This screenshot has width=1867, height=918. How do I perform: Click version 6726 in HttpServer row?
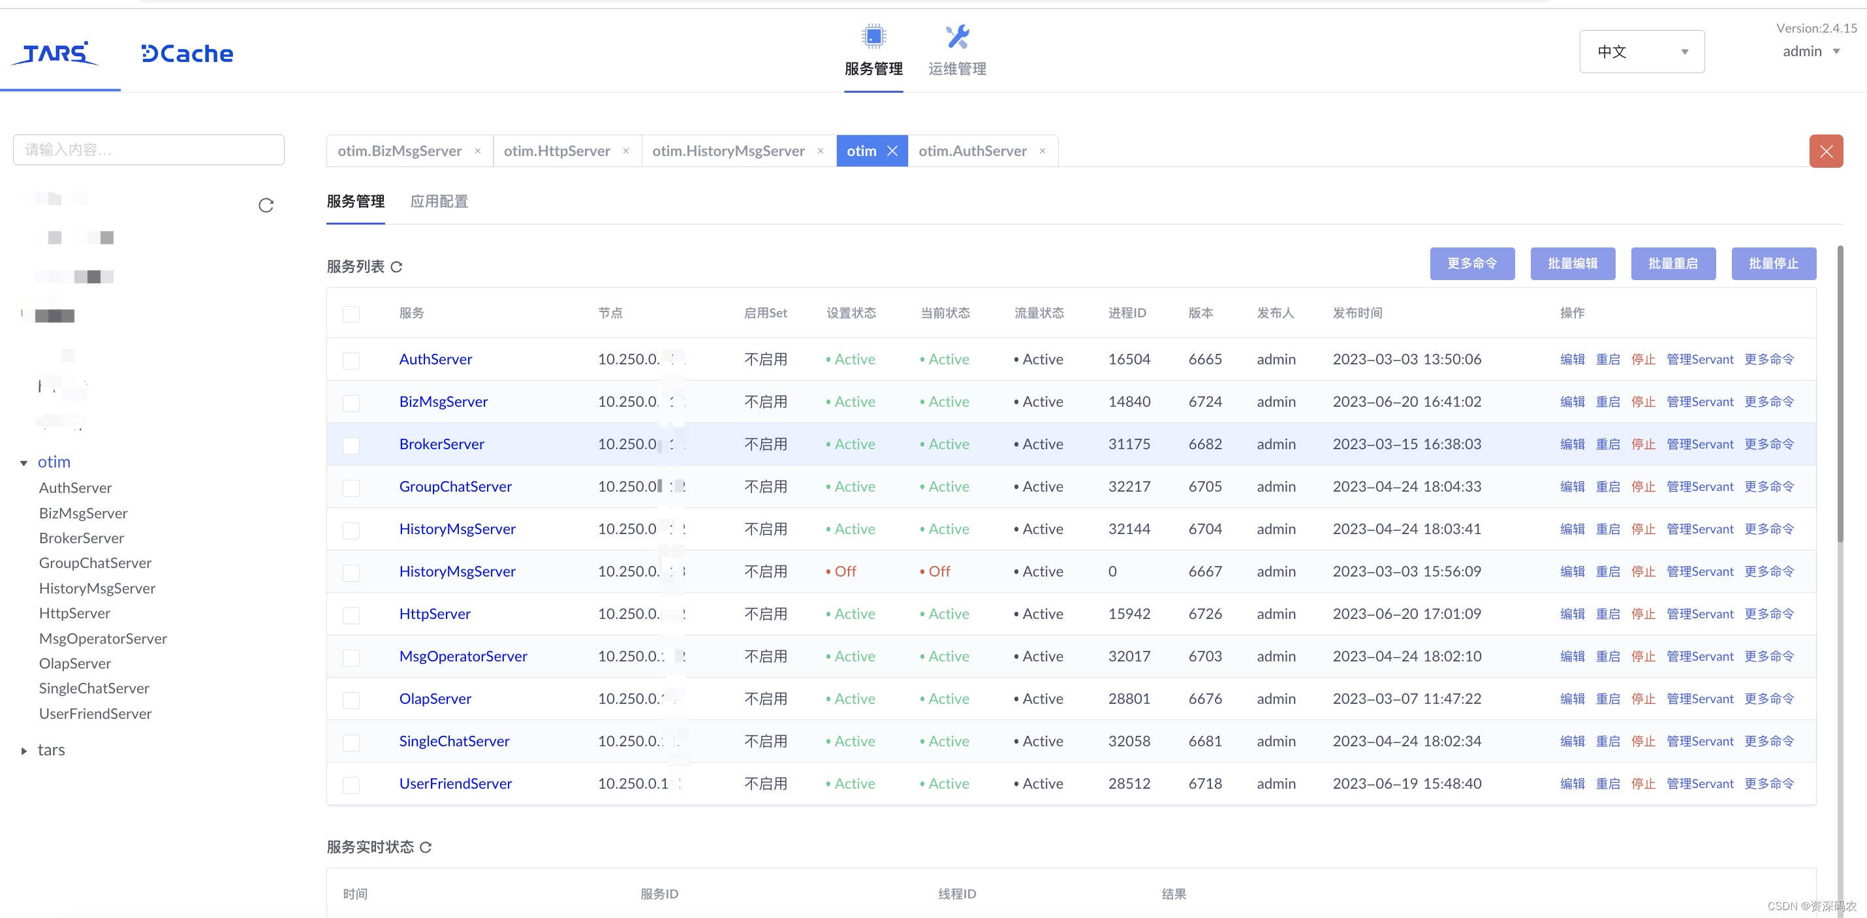pyautogui.click(x=1204, y=614)
